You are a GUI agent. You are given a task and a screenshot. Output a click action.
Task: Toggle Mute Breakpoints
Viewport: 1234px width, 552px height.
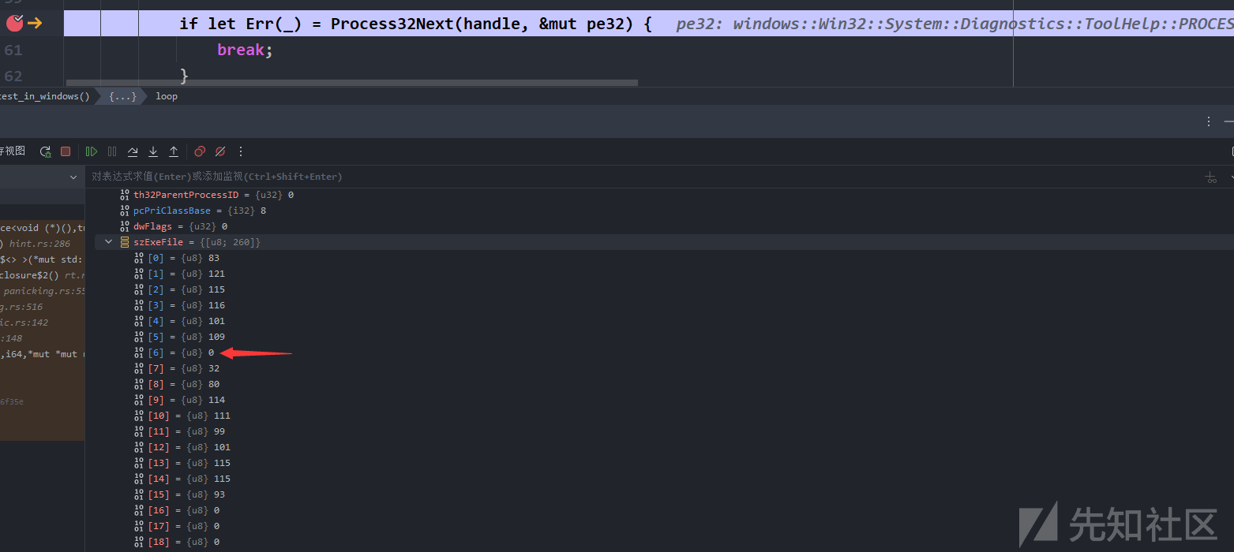pos(220,151)
